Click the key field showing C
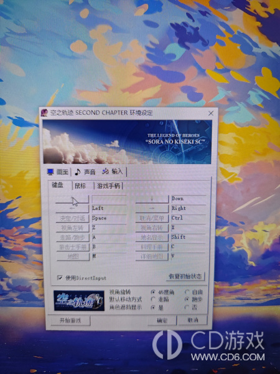280x374 pixels. (189, 247)
